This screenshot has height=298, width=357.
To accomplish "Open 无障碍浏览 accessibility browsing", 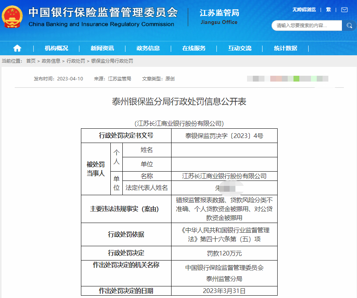I will coord(304,10).
